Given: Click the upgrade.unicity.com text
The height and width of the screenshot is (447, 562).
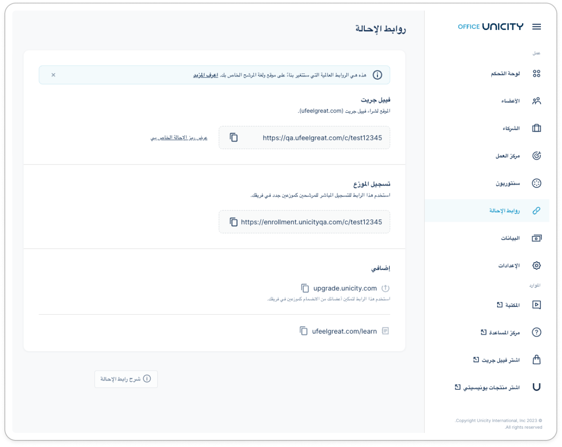Looking at the screenshot, I should click(x=345, y=288).
